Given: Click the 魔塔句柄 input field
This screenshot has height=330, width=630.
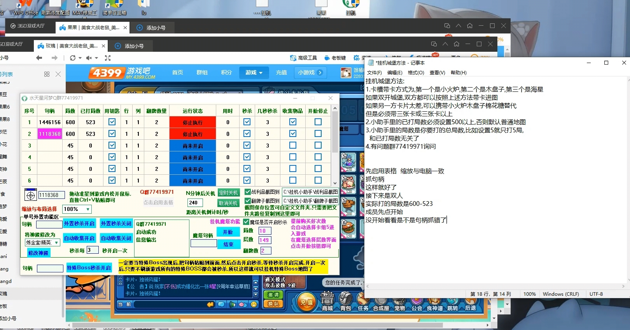Looking at the screenshot, I should click(x=203, y=244).
